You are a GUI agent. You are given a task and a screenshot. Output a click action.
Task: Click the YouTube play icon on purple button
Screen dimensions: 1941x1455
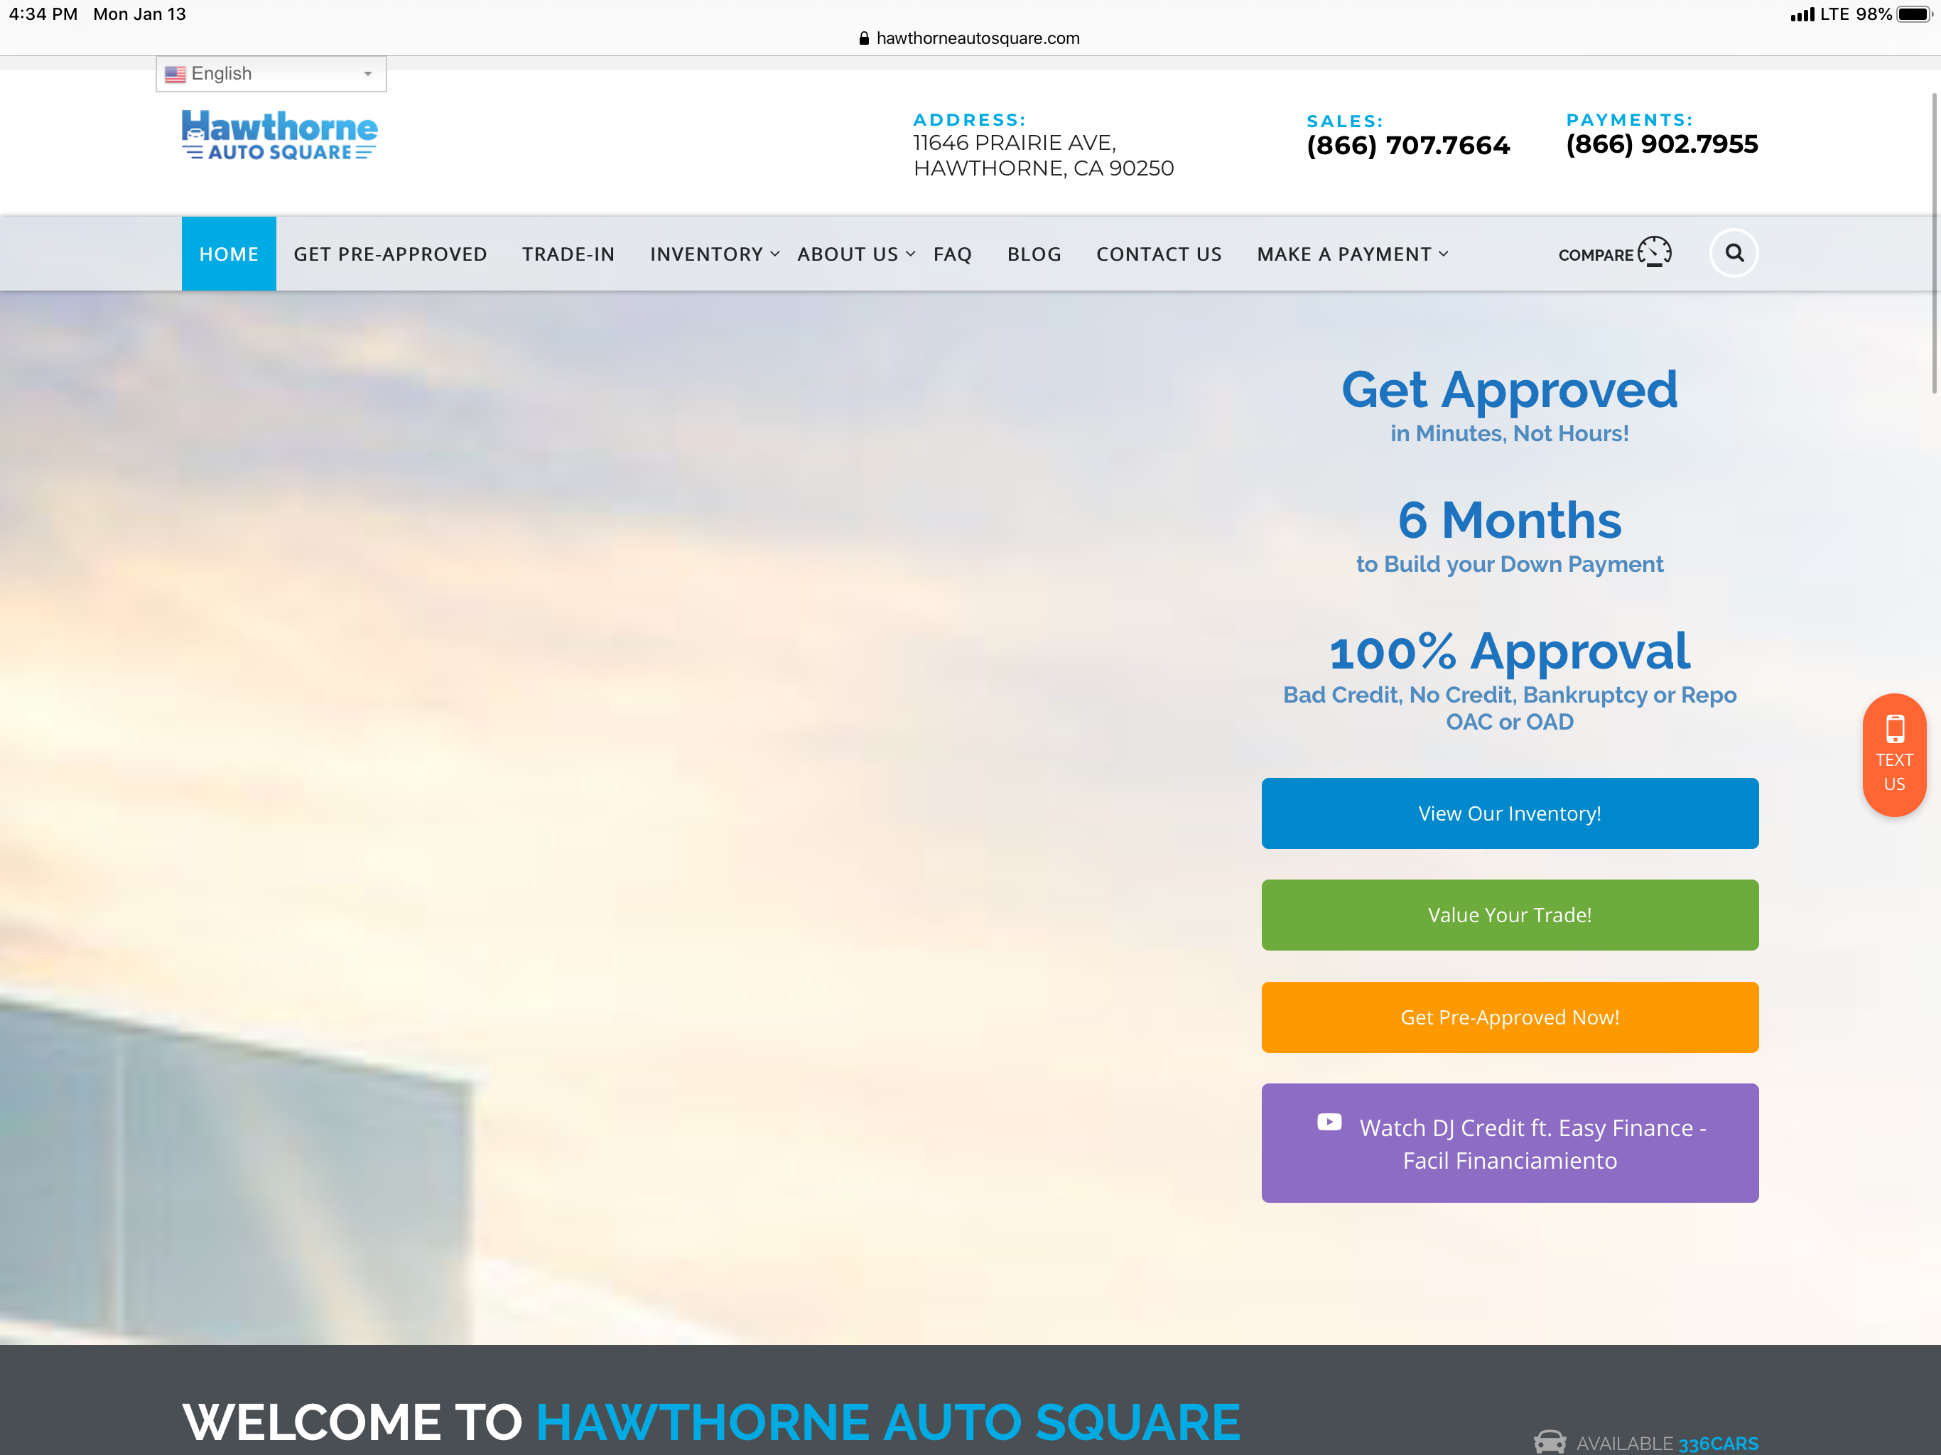tap(1329, 1122)
